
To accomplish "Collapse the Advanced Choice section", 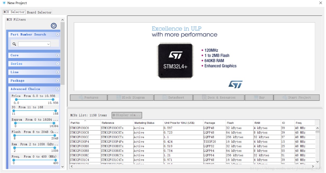I will (57, 89).
